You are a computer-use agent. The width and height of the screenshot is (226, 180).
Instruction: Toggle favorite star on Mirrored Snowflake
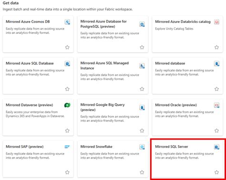click(142, 172)
